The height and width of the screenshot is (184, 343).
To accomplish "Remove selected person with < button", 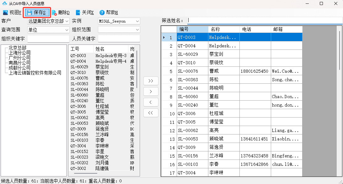I will coord(151,102).
